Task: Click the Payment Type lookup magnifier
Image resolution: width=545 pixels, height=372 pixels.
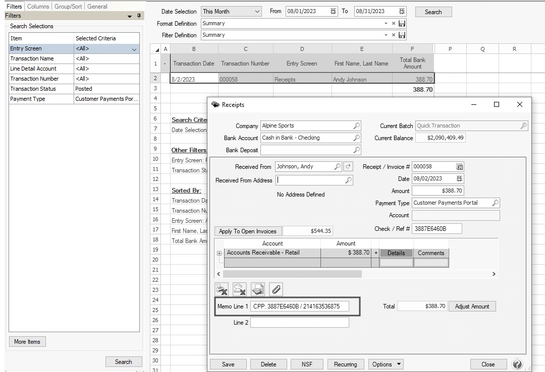Action: [495, 203]
